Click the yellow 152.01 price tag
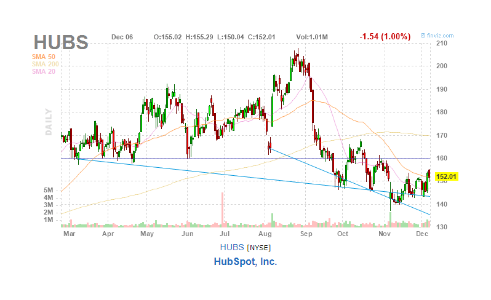 coord(446,177)
